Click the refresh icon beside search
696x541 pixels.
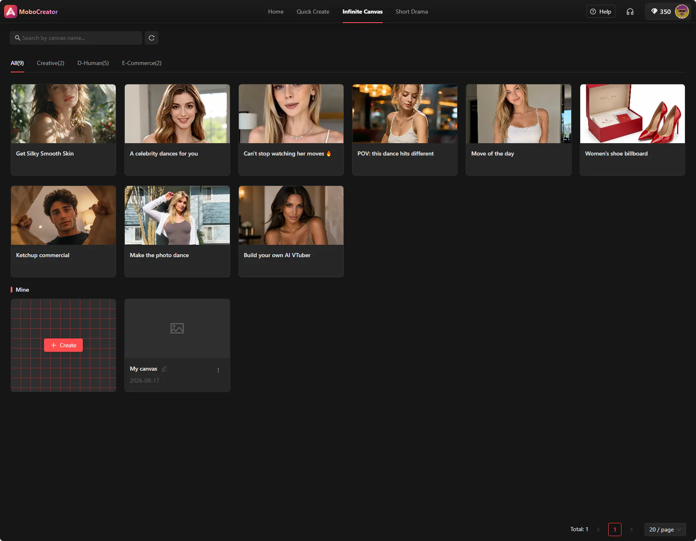click(152, 38)
